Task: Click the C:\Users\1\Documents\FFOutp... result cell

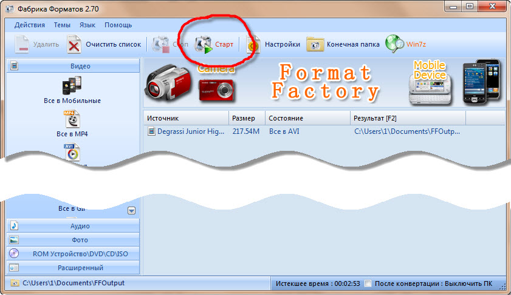Action: 407,131
